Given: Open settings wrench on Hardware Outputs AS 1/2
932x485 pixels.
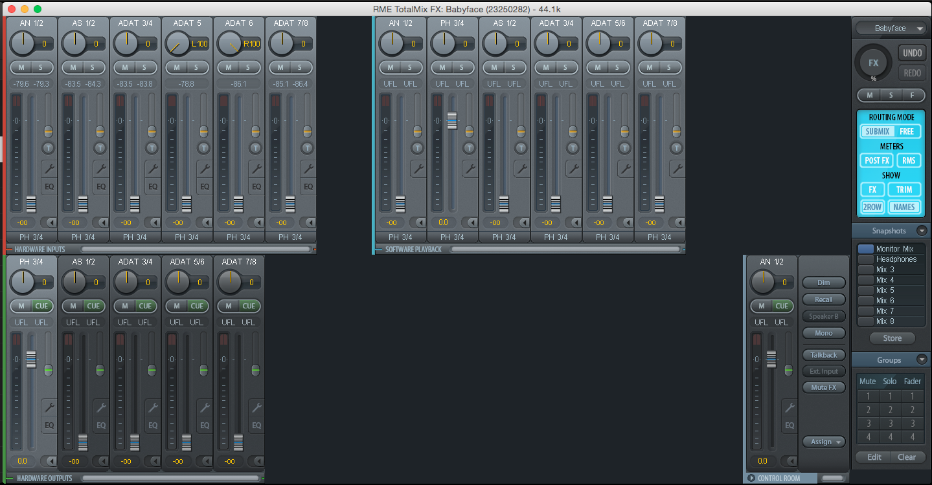Looking at the screenshot, I should (101, 407).
